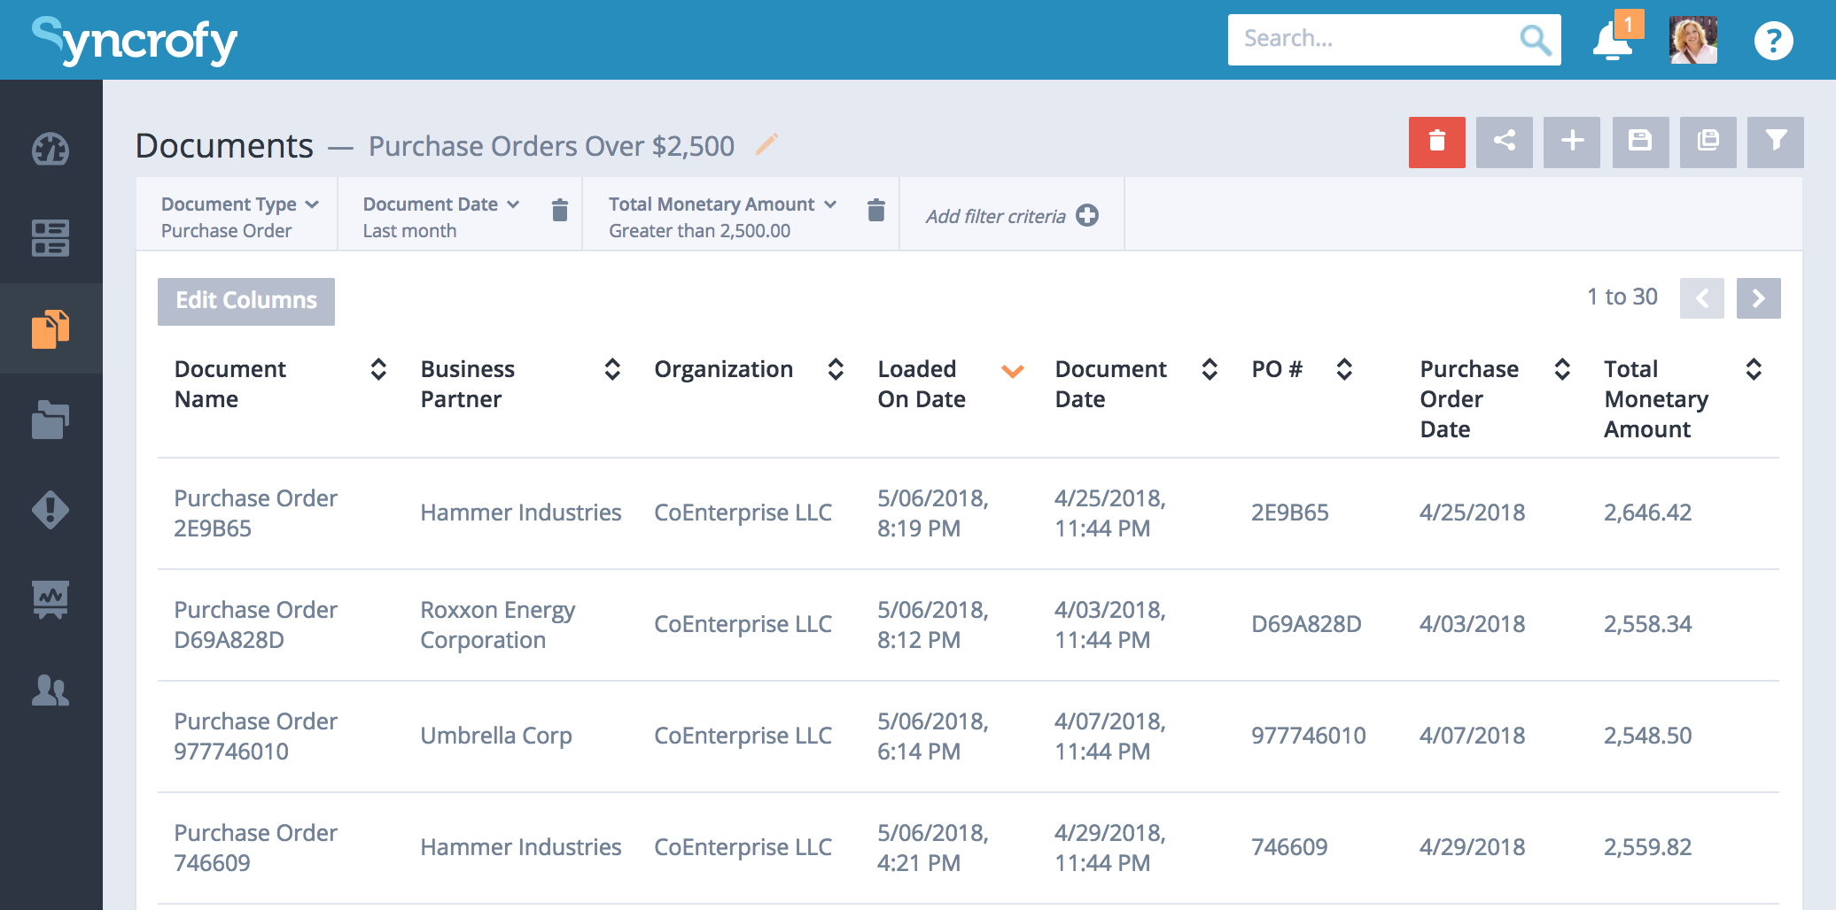
Task: Open the Document Date filter dropdown
Action: click(513, 204)
